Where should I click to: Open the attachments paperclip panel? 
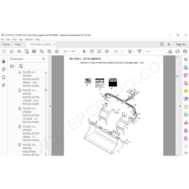coord(4,85)
